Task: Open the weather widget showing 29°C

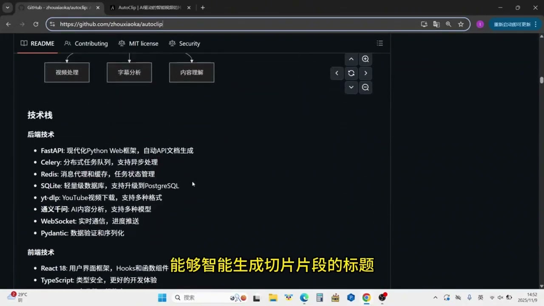Action: pyautogui.click(x=17, y=297)
